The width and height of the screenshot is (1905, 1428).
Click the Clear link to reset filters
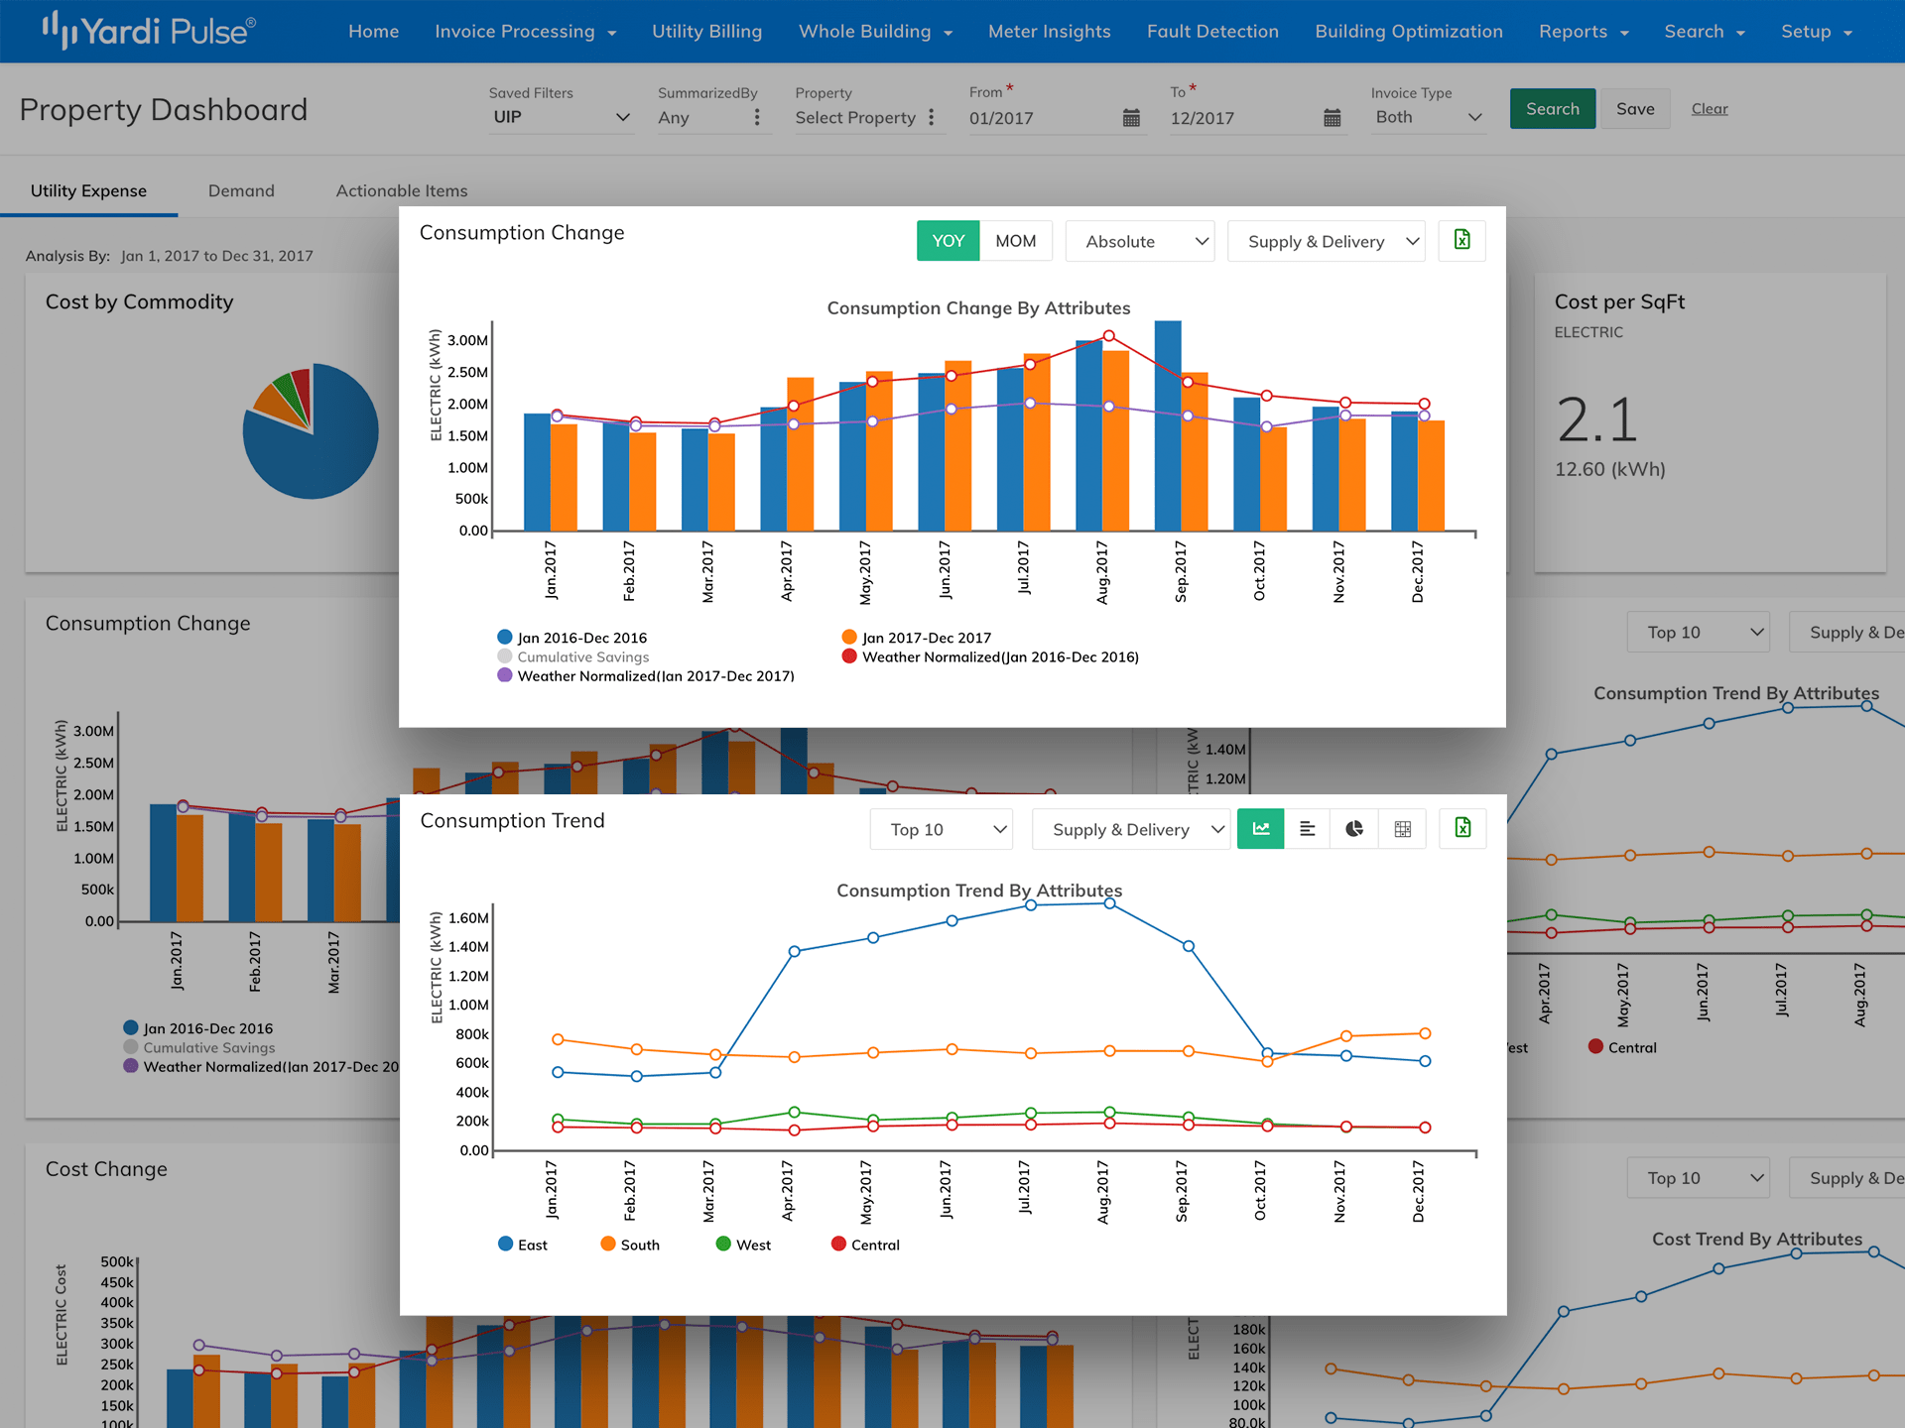[1709, 108]
